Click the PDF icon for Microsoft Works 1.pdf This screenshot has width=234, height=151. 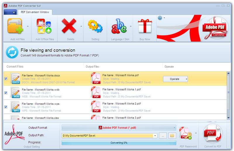point(96,92)
